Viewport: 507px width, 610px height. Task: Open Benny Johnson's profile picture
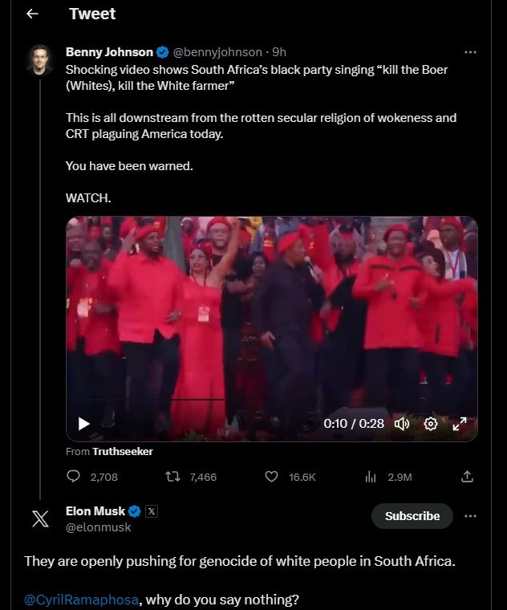(39, 59)
